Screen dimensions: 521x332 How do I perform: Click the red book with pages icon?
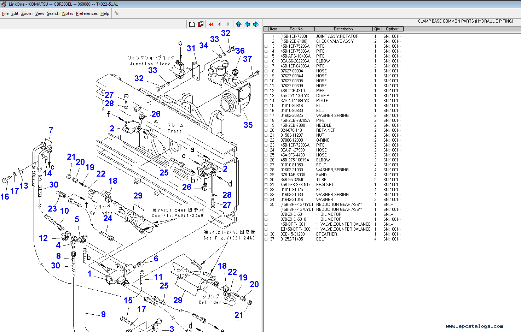201,24
